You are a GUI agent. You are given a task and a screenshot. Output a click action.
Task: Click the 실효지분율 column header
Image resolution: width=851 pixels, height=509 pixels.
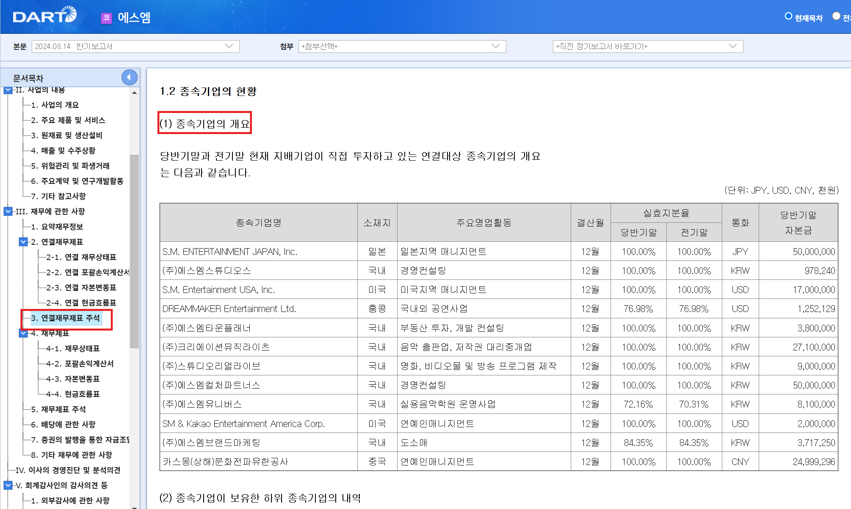(666, 213)
